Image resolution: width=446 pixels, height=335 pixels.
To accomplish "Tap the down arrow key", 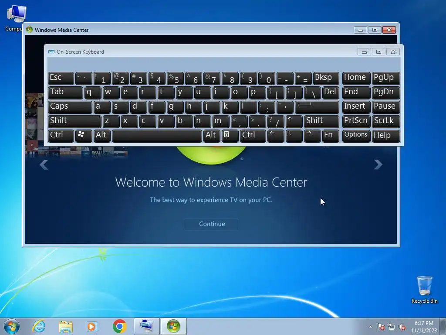I will click(294, 136).
